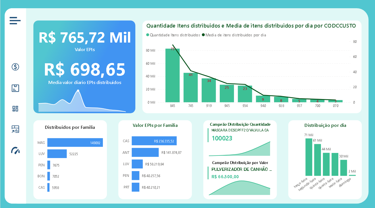This screenshot has height=208, width=375.
Task: Click the PULVERIZADOR DE CANHÃO item name
Action: 241,169
